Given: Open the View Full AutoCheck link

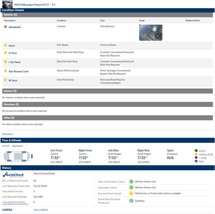Looking at the screenshot, I should (44, 174).
